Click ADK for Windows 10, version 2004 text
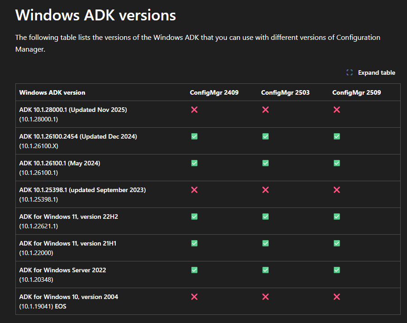Screen dimensions: 407x323 point(69,297)
